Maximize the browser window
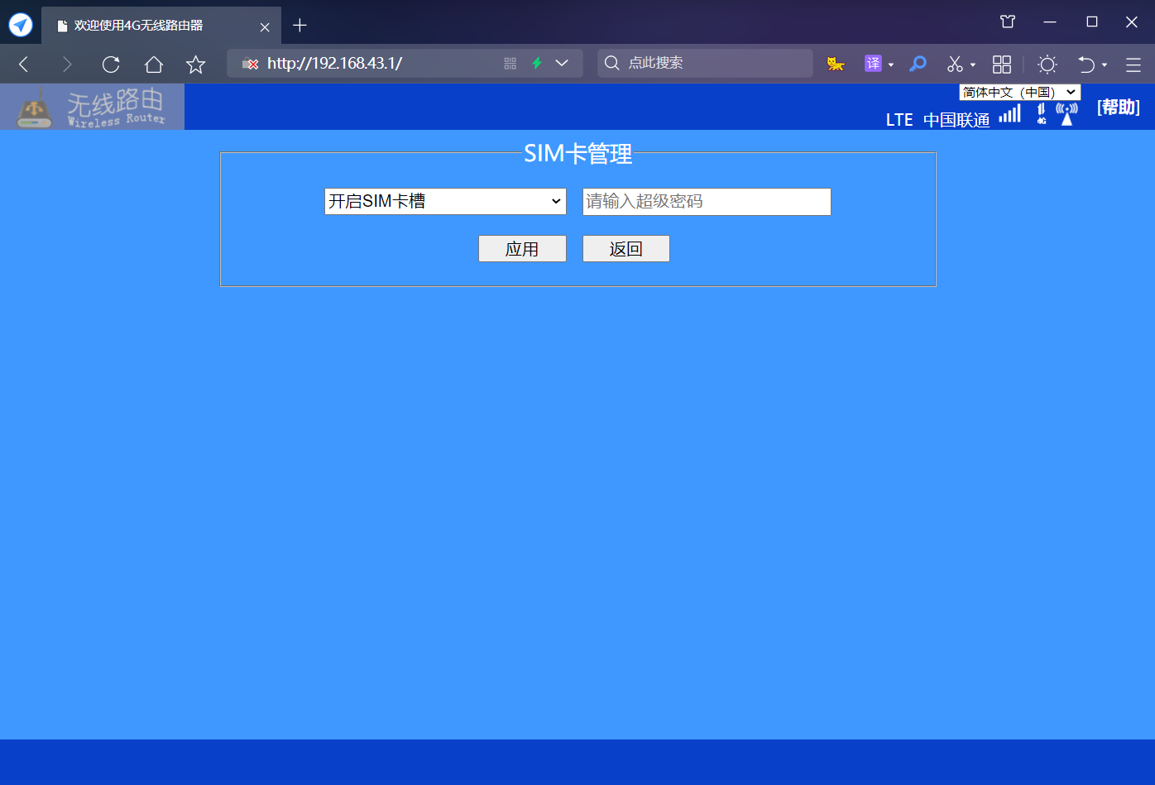 1092,22
